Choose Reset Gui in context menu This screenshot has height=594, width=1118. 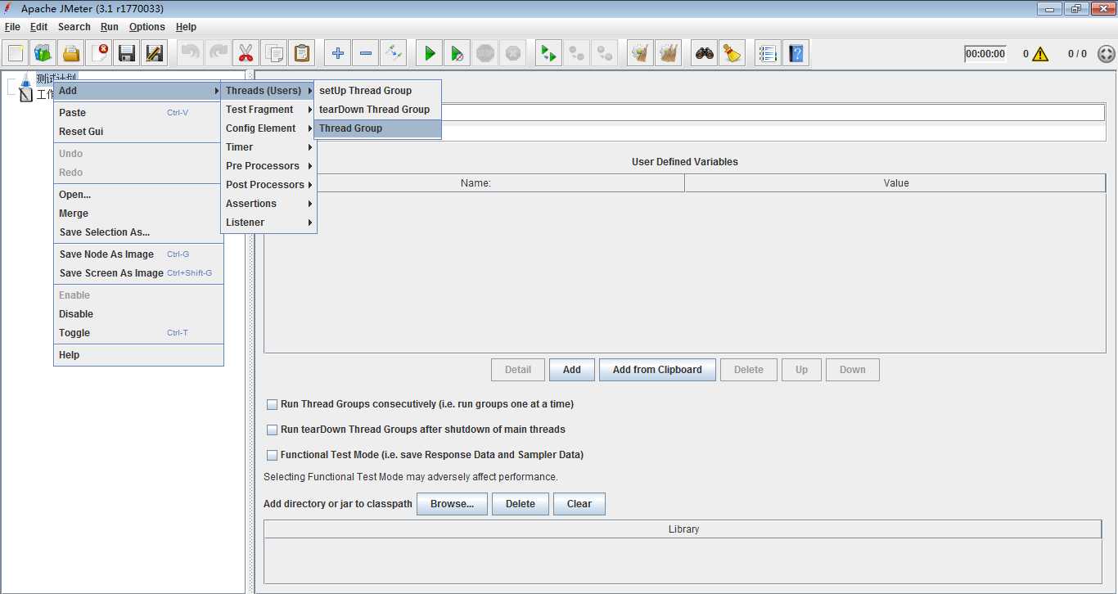[x=138, y=132]
